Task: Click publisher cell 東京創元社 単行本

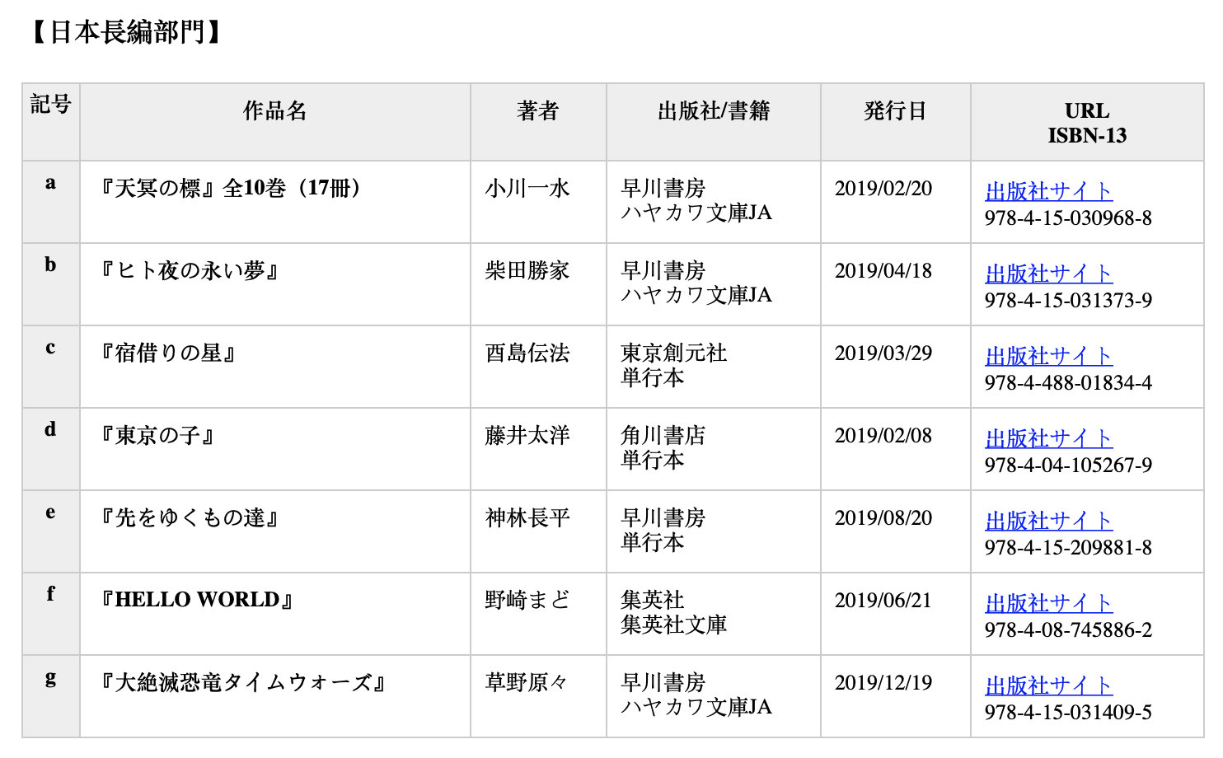Action: click(674, 365)
